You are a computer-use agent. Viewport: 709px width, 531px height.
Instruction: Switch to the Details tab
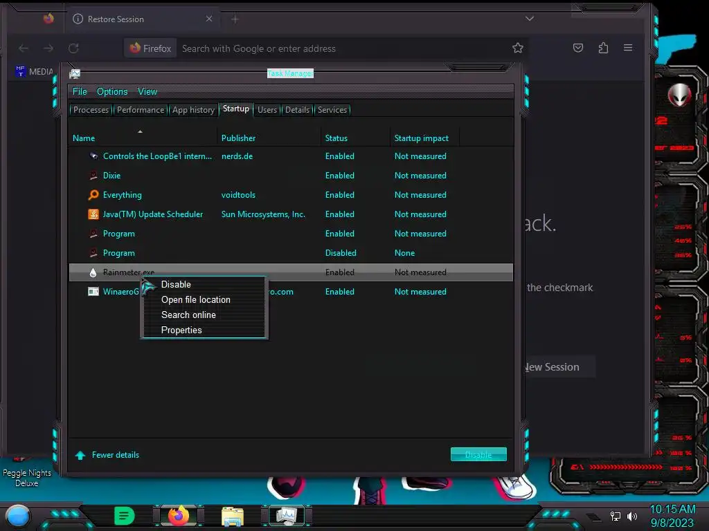(x=297, y=110)
